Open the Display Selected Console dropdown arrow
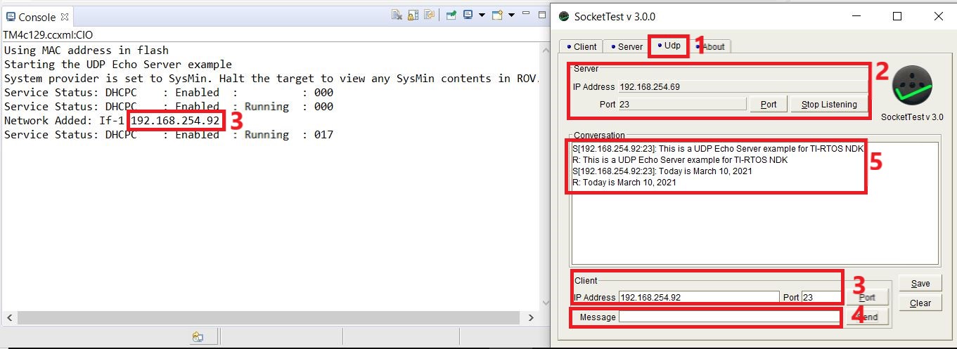This screenshot has width=957, height=349. (x=482, y=15)
